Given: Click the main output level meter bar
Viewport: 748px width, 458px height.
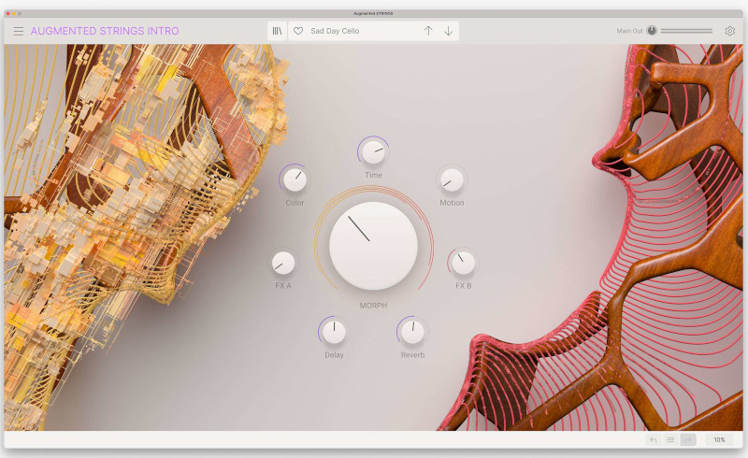Looking at the screenshot, I should (686, 31).
